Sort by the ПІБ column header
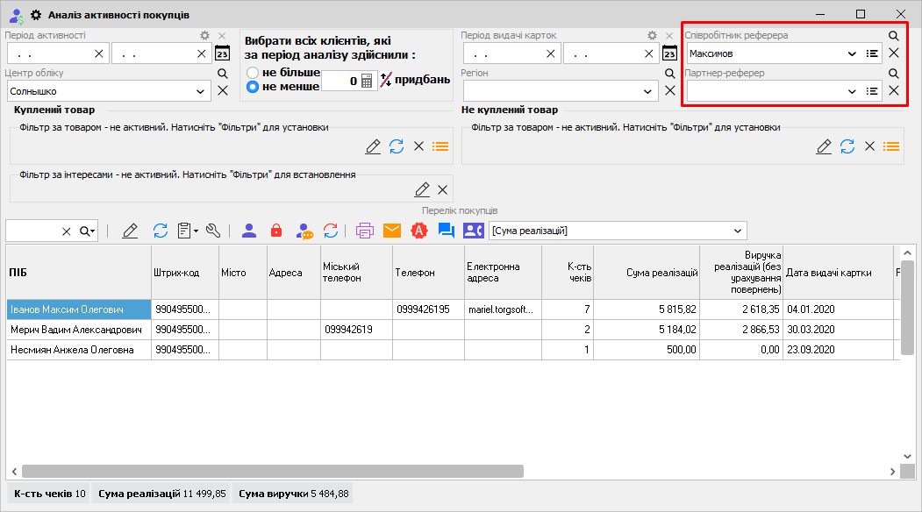The width and height of the screenshot is (922, 512). pyautogui.click(x=77, y=273)
